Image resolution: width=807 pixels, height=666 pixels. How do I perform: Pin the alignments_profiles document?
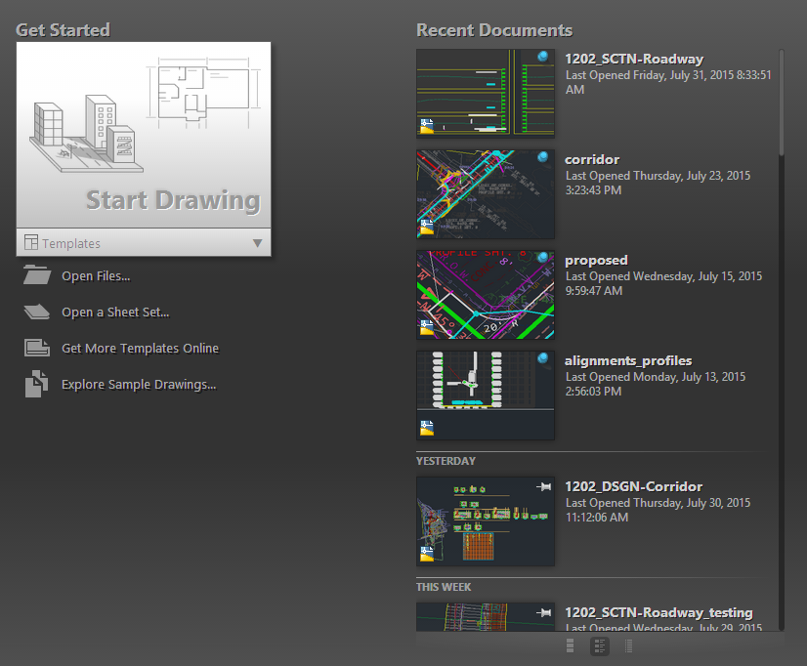pos(543,358)
